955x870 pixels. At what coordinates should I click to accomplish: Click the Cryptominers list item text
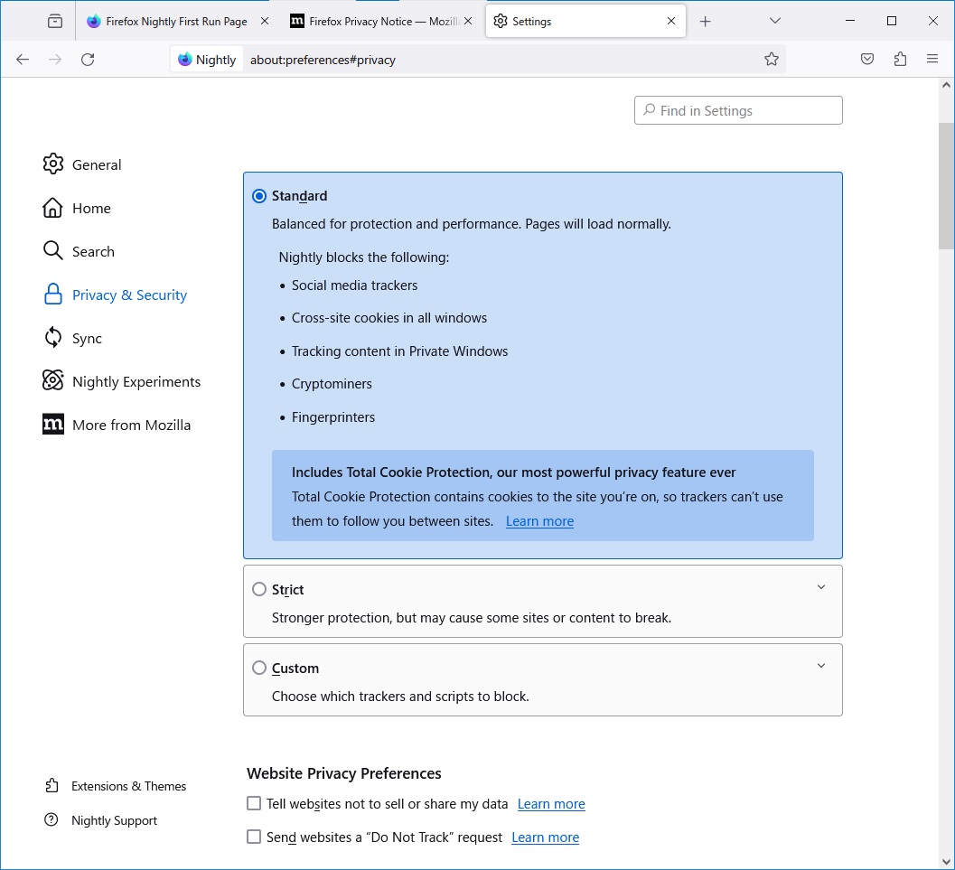pos(332,384)
